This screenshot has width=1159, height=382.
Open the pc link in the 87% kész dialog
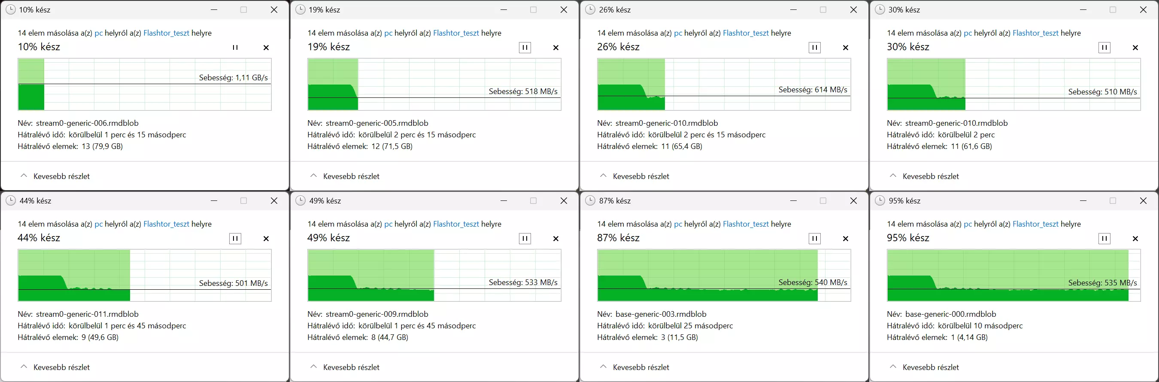[x=678, y=224]
